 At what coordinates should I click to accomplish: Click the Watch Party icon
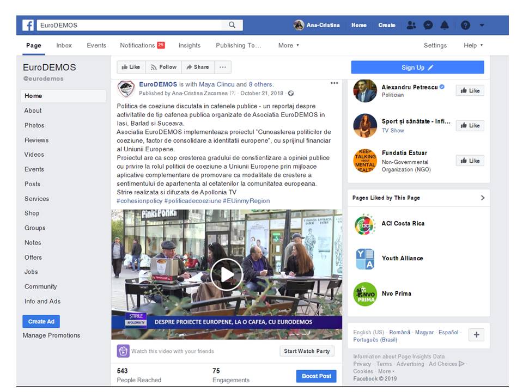(x=123, y=351)
